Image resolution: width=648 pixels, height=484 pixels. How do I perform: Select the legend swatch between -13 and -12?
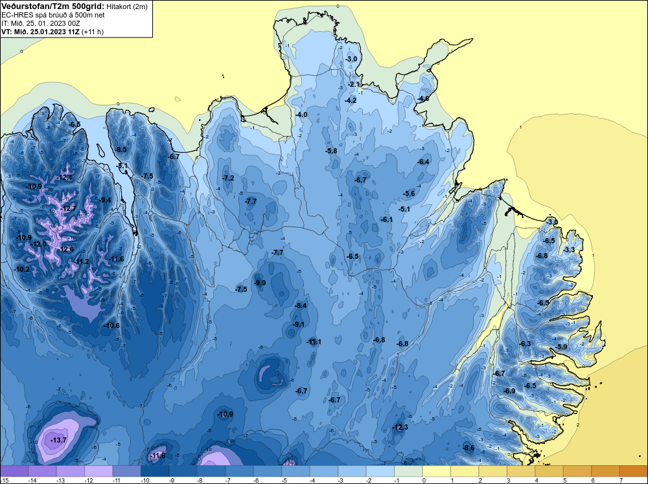[x=71, y=471]
